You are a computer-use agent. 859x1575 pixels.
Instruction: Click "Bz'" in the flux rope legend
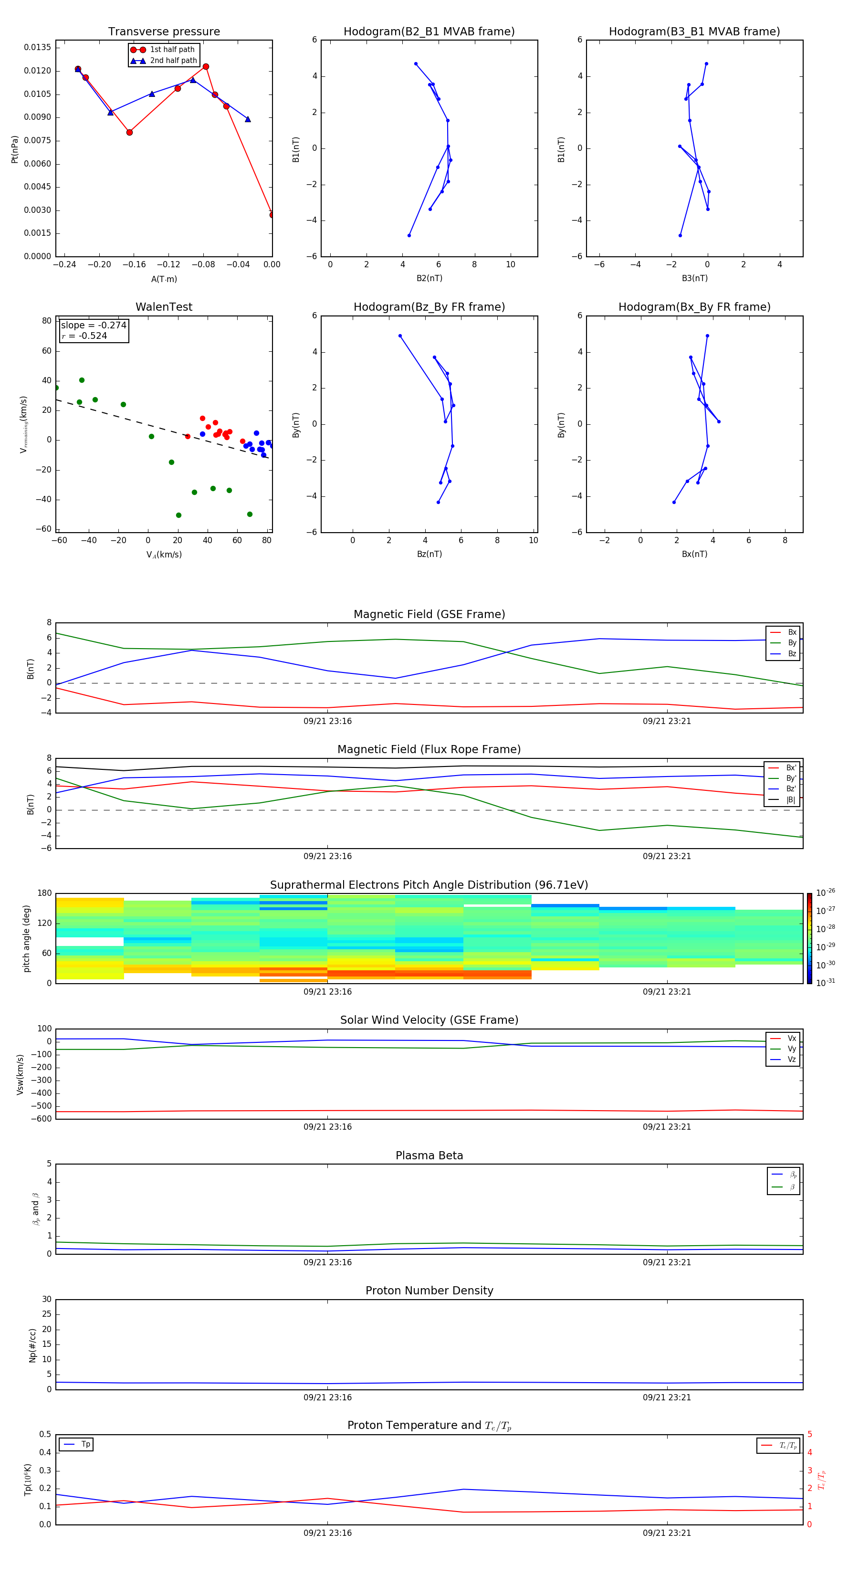tap(783, 789)
